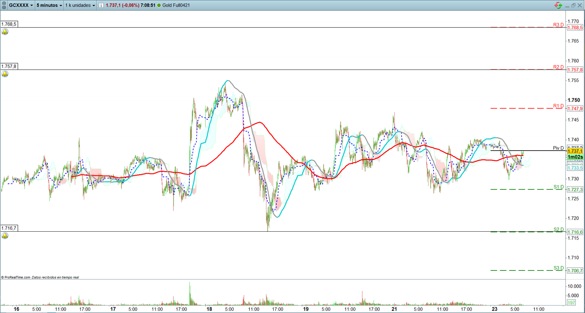Click the ProRealTime.com copyright link
This screenshot has width=585, height=313.
coord(17,277)
